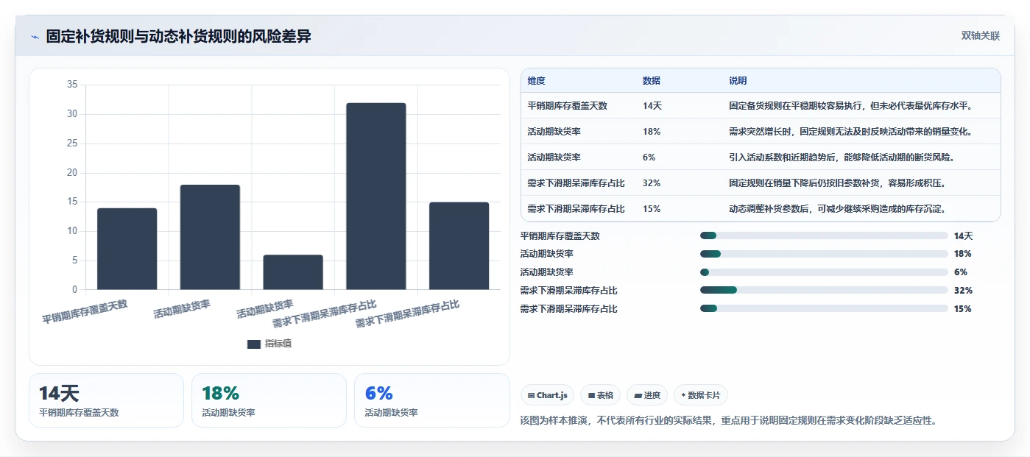
Task: Click the y-axis label 35 on the chart
Action: pyautogui.click(x=72, y=85)
